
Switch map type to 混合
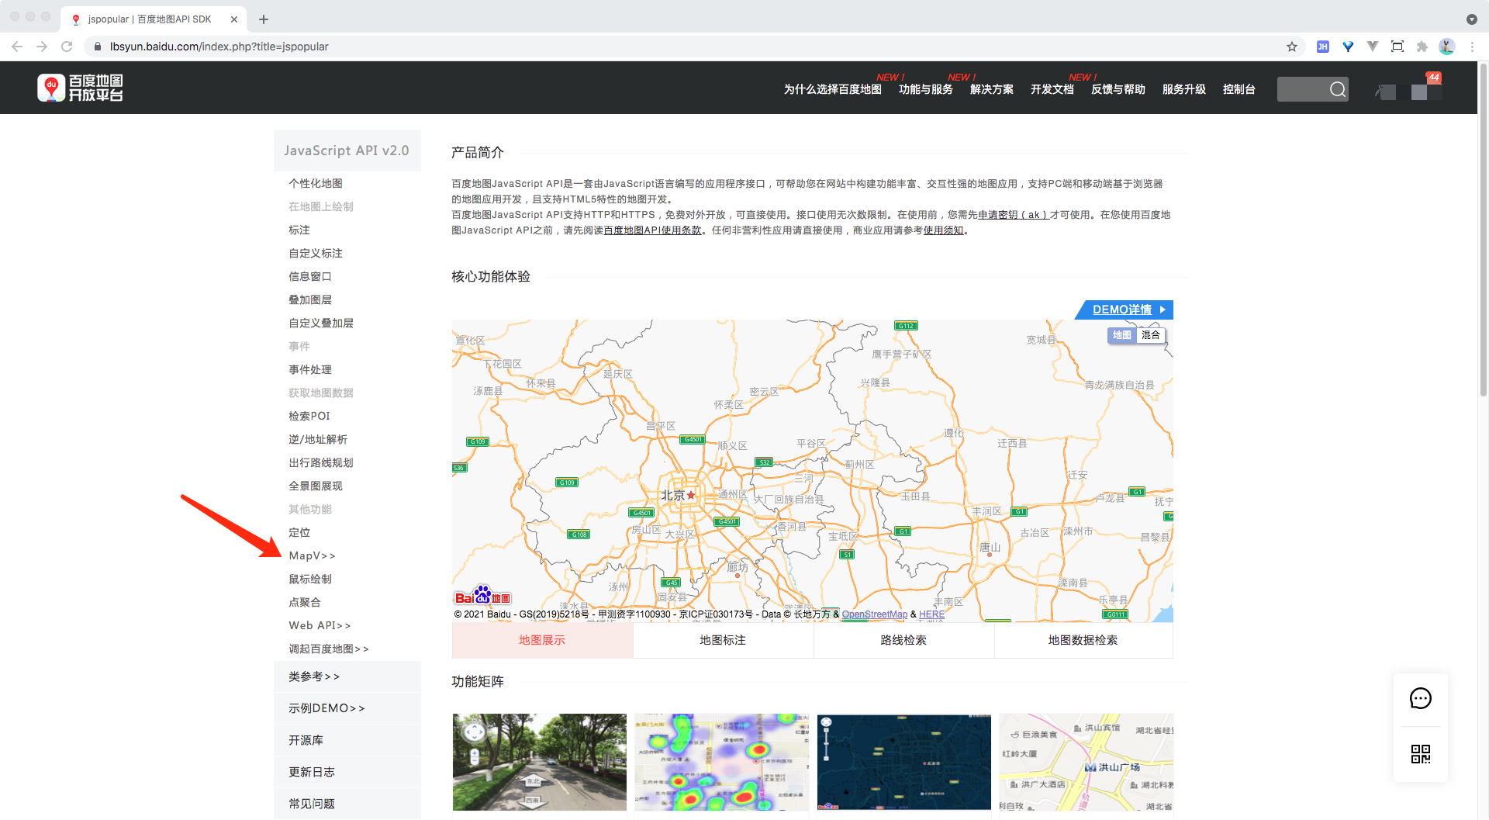[1151, 335]
